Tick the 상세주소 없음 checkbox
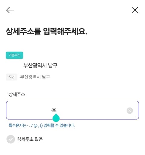This screenshot has width=145, height=155. tap(11, 139)
